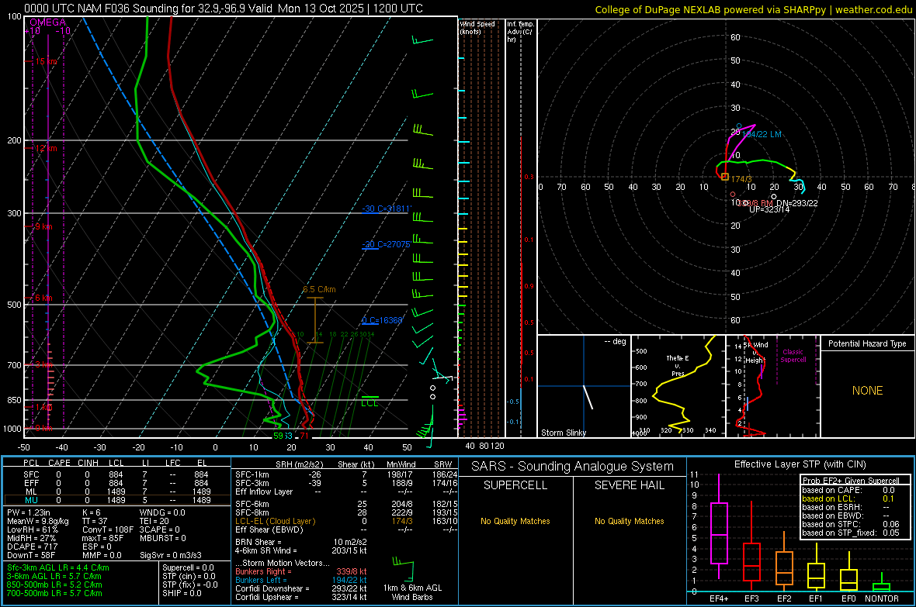Click the 'based on STPC:' row
This screenshot has height=607, width=916.
pos(851,524)
